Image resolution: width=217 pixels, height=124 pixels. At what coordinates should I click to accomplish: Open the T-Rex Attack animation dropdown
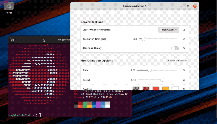point(169,30)
